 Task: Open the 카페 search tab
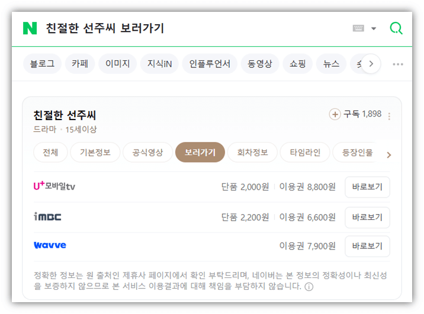point(80,64)
